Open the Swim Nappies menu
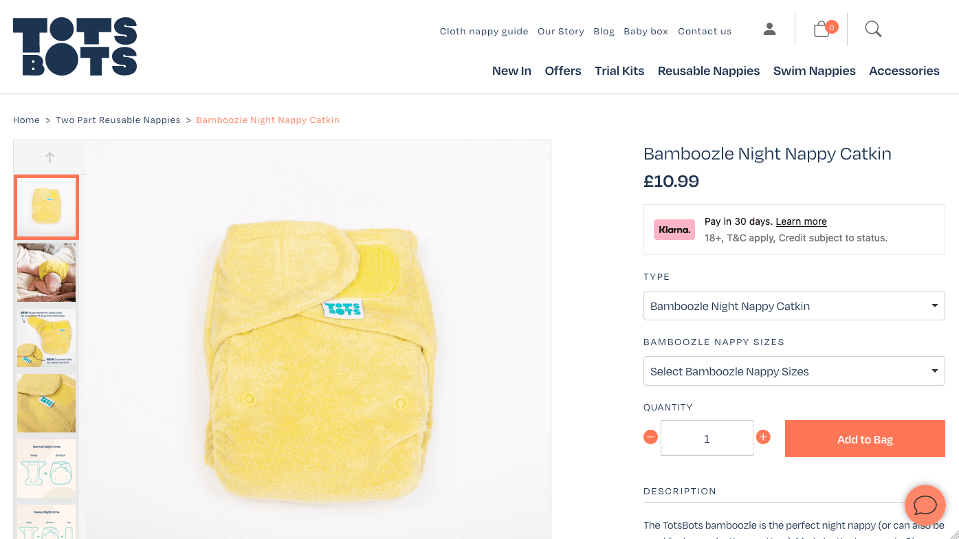 click(x=814, y=71)
